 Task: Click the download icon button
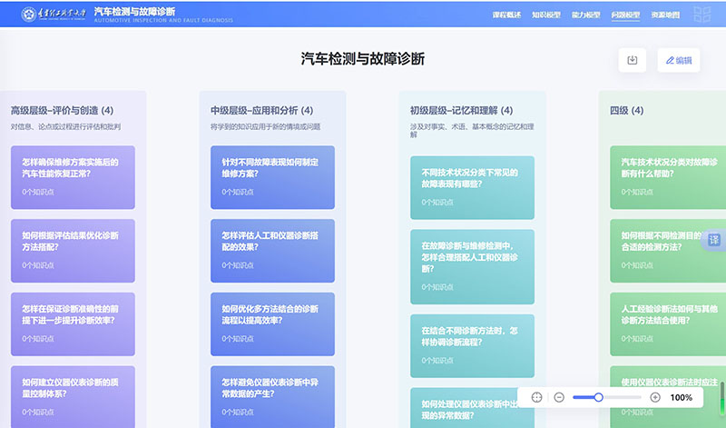(632, 60)
